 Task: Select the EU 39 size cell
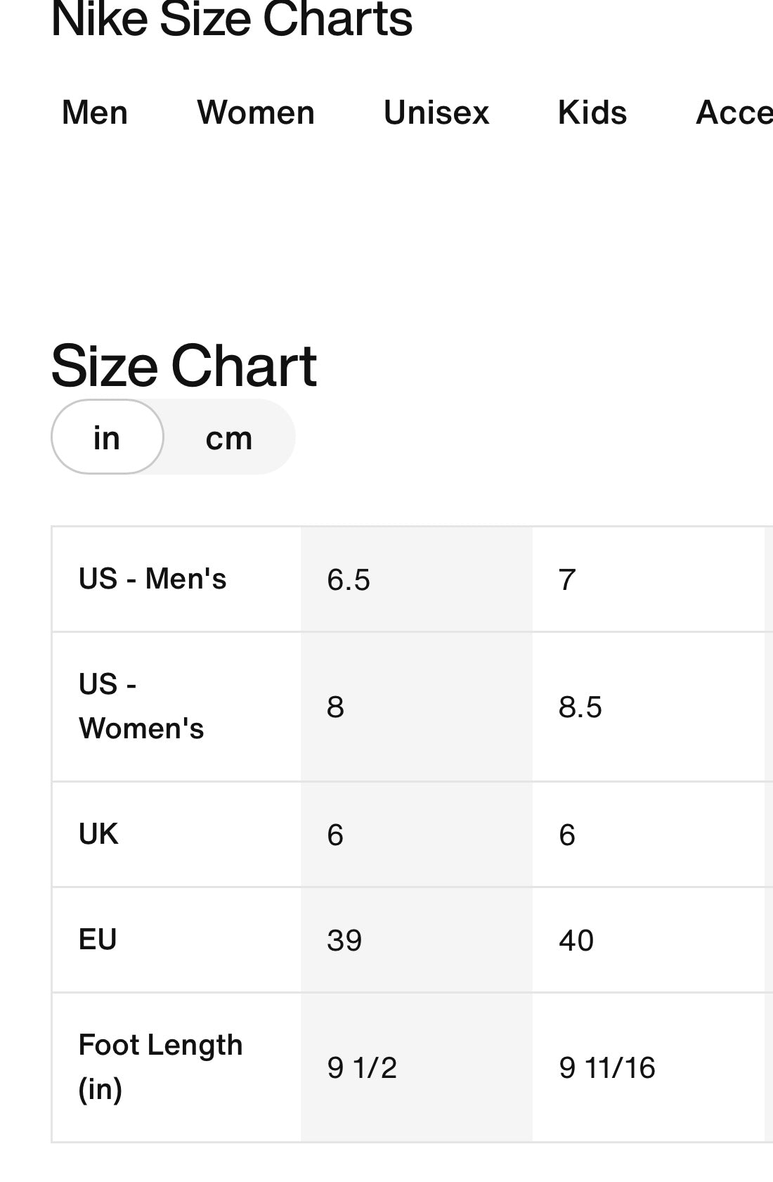(x=417, y=940)
